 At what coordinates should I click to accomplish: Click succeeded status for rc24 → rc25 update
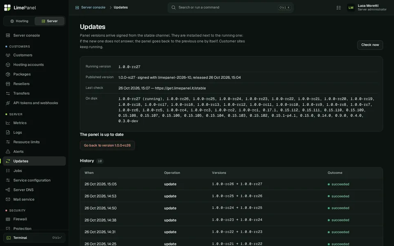[x=338, y=208]
